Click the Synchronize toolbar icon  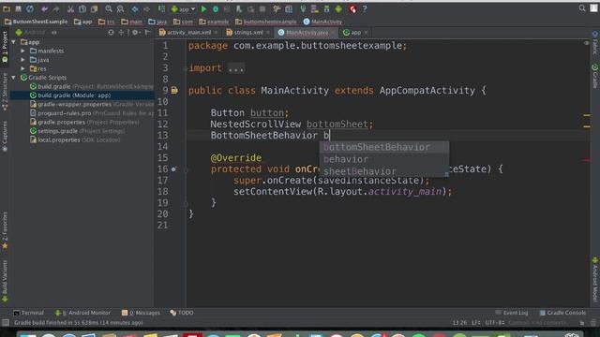(x=30, y=8)
